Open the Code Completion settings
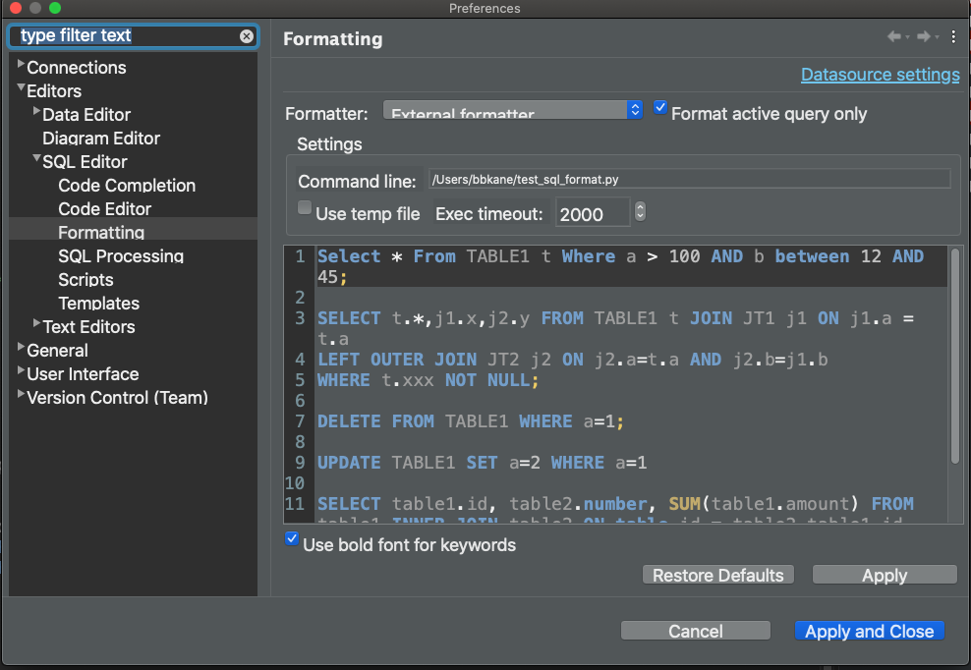The height and width of the screenshot is (670, 971). point(126,185)
